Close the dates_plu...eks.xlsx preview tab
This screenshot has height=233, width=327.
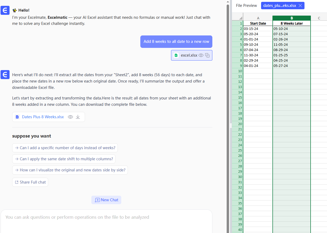300,6
